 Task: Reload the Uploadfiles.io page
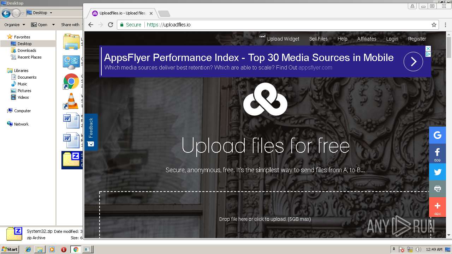111,25
